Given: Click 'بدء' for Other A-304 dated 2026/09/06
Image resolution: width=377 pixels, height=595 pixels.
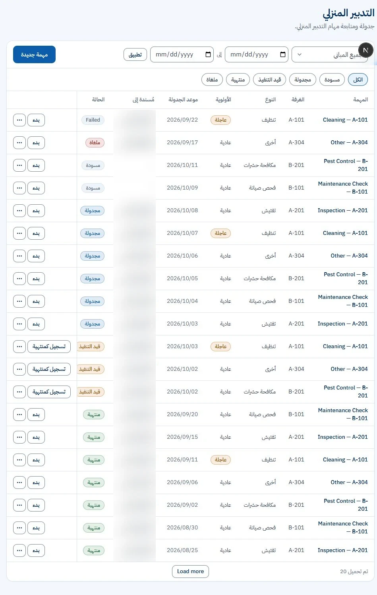Looking at the screenshot, I should (x=36, y=483).
